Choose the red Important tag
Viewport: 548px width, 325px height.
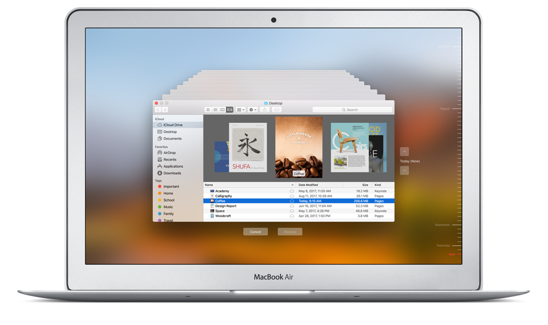171,187
